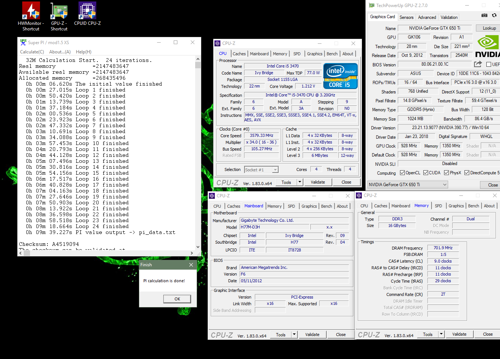
Task: Click the GPU name field GeForce GTX 650 Ti
Action: click(x=435, y=28)
